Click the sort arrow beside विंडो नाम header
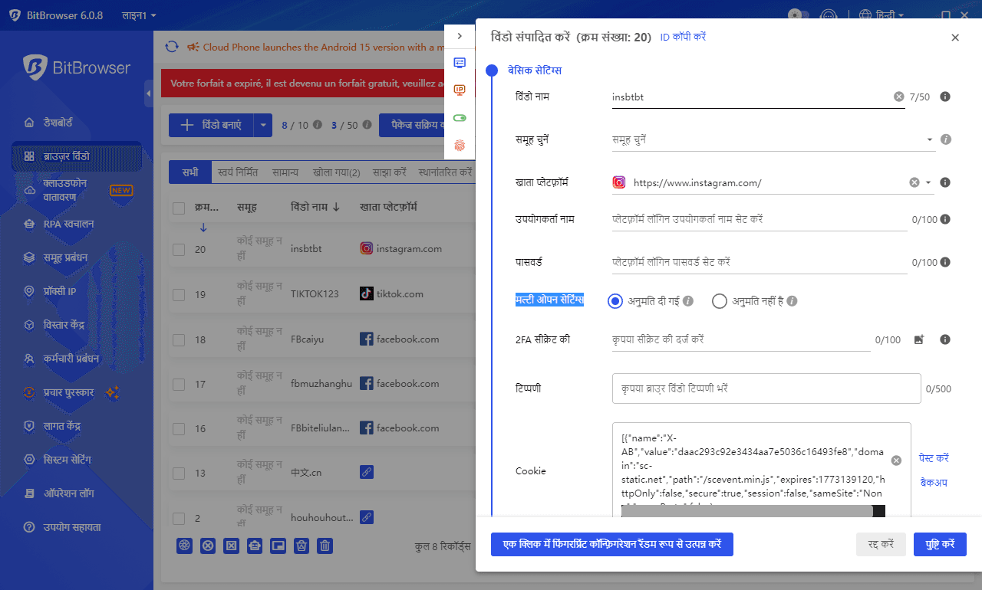Image resolution: width=982 pixels, height=590 pixels. (336, 208)
